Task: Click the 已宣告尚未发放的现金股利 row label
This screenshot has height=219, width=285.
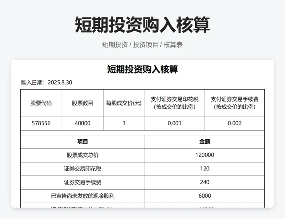Action: point(83,196)
